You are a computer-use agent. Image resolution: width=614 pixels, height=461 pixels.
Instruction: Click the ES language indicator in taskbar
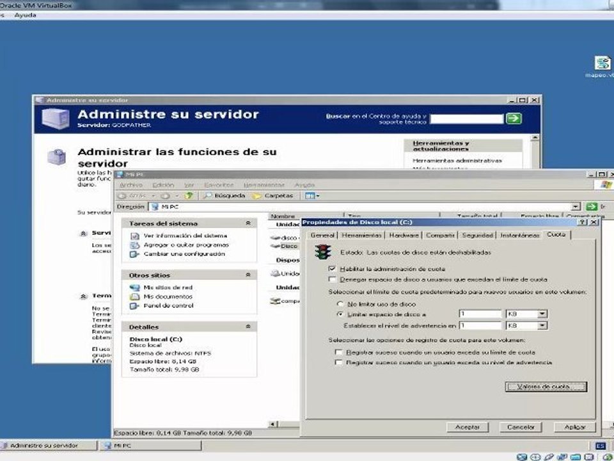click(600, 446)
